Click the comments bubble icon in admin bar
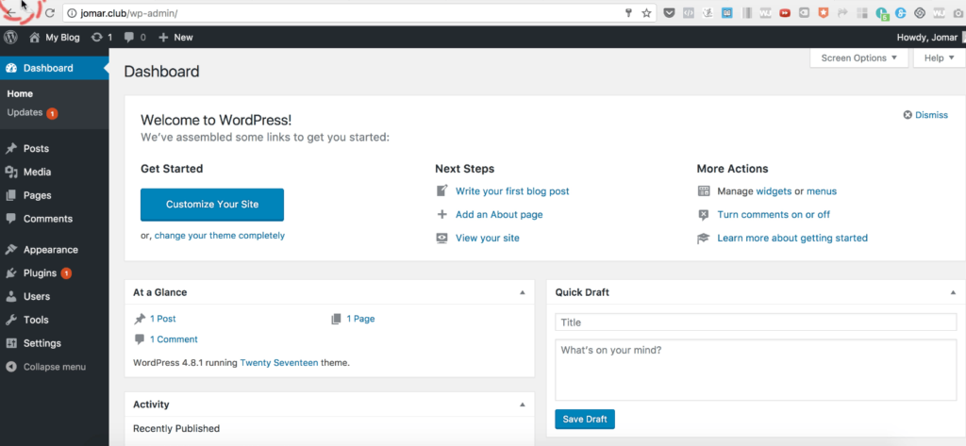Screen dimensions: 966x446 [128, 37]
